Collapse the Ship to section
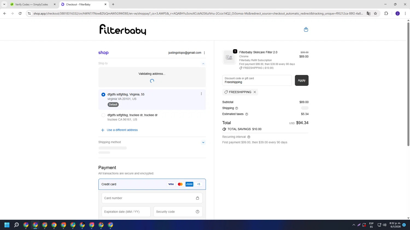The image size is (410, 230). pyautogui.click(x=203, y=63)
